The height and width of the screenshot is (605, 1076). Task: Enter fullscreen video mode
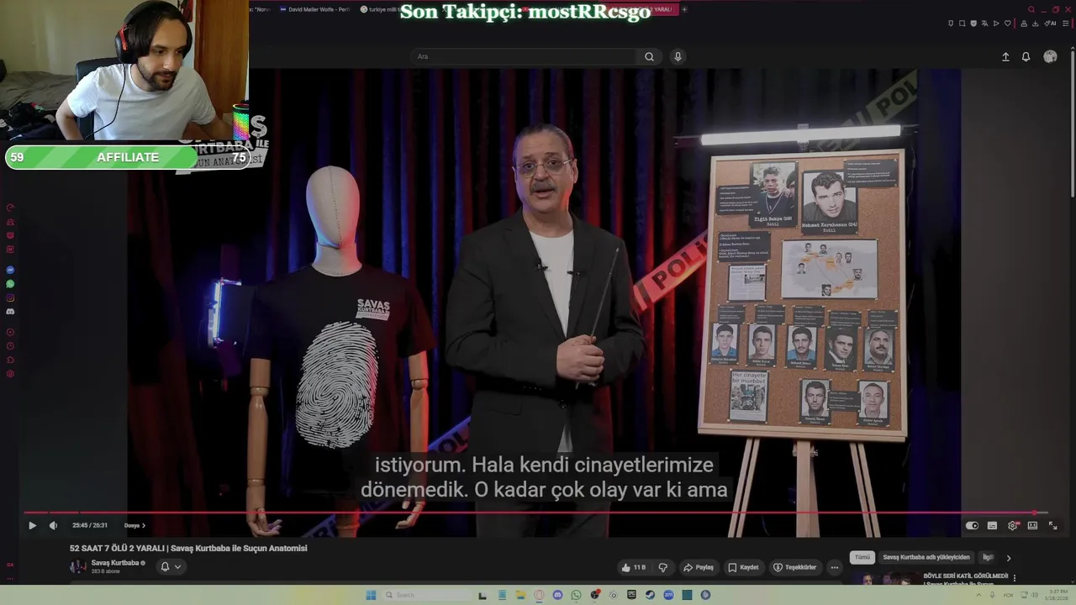[x=1052, y=525]
